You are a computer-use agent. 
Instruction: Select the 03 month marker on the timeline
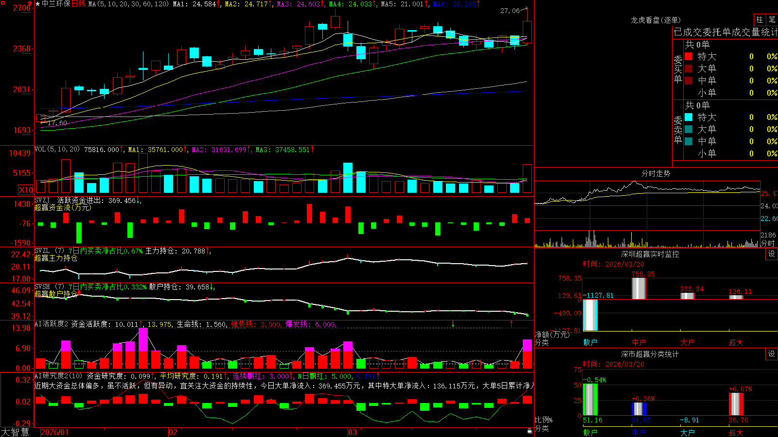(353, 432)
